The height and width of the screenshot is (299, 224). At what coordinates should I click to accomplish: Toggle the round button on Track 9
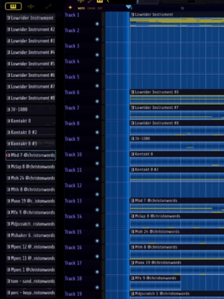tap(97, 148)
